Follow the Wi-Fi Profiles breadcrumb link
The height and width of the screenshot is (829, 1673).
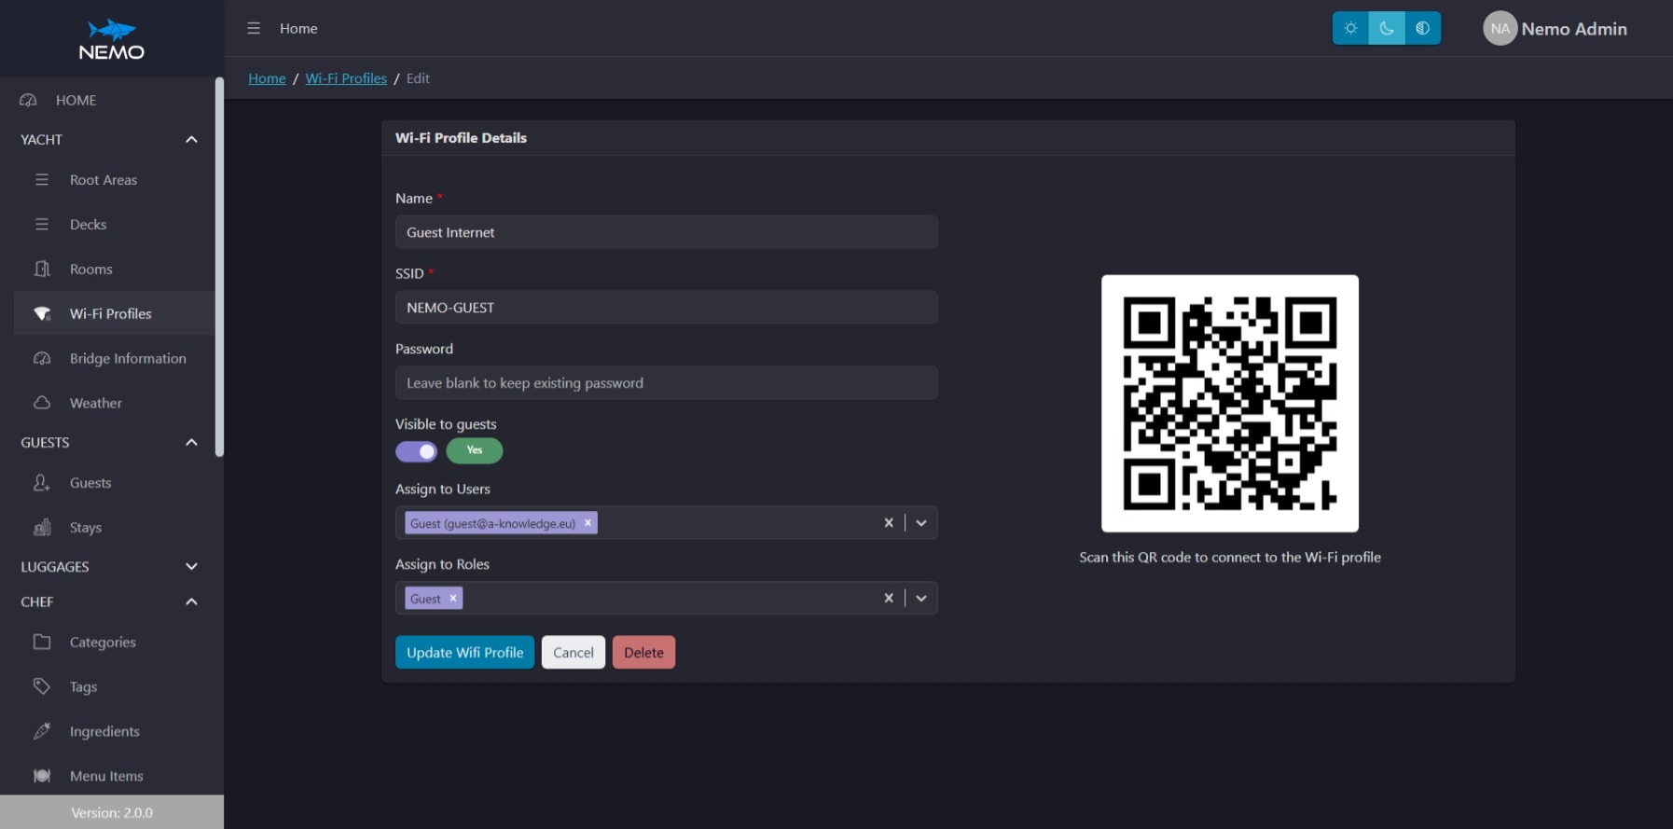point(346,78)
